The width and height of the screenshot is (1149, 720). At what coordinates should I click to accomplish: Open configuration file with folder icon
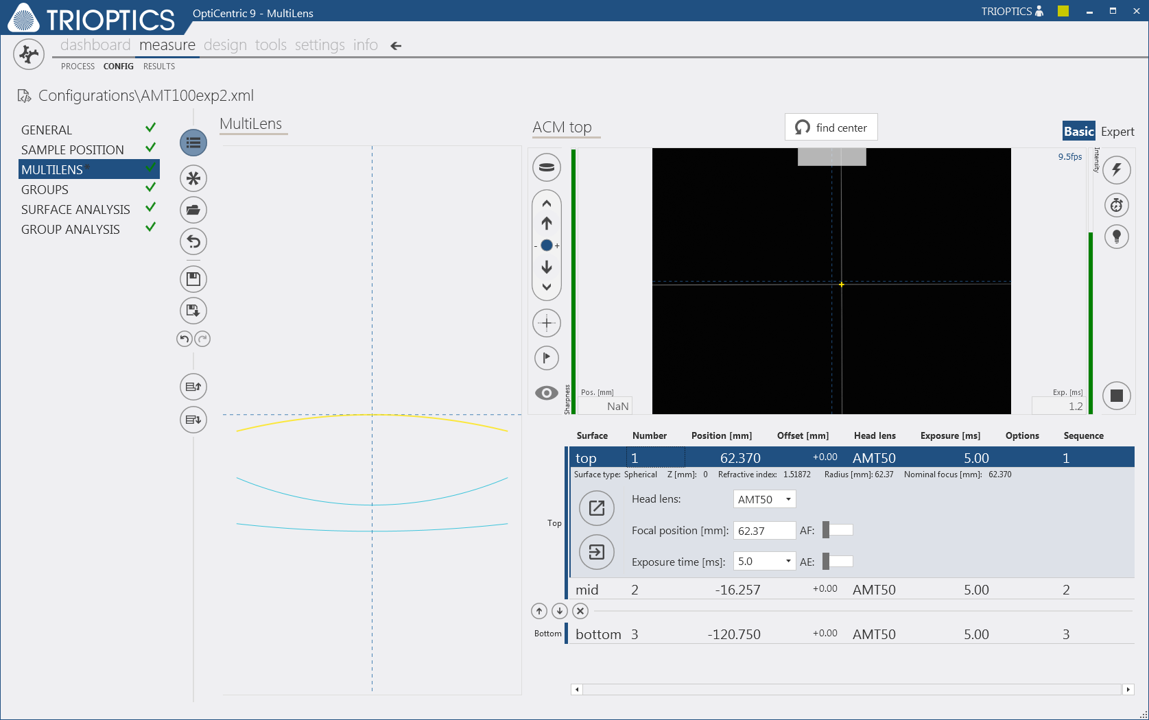[x=193, y=210]
